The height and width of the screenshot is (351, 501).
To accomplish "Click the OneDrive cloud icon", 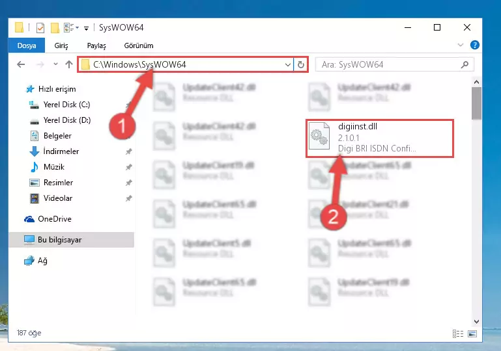I will tap(29, 219).
